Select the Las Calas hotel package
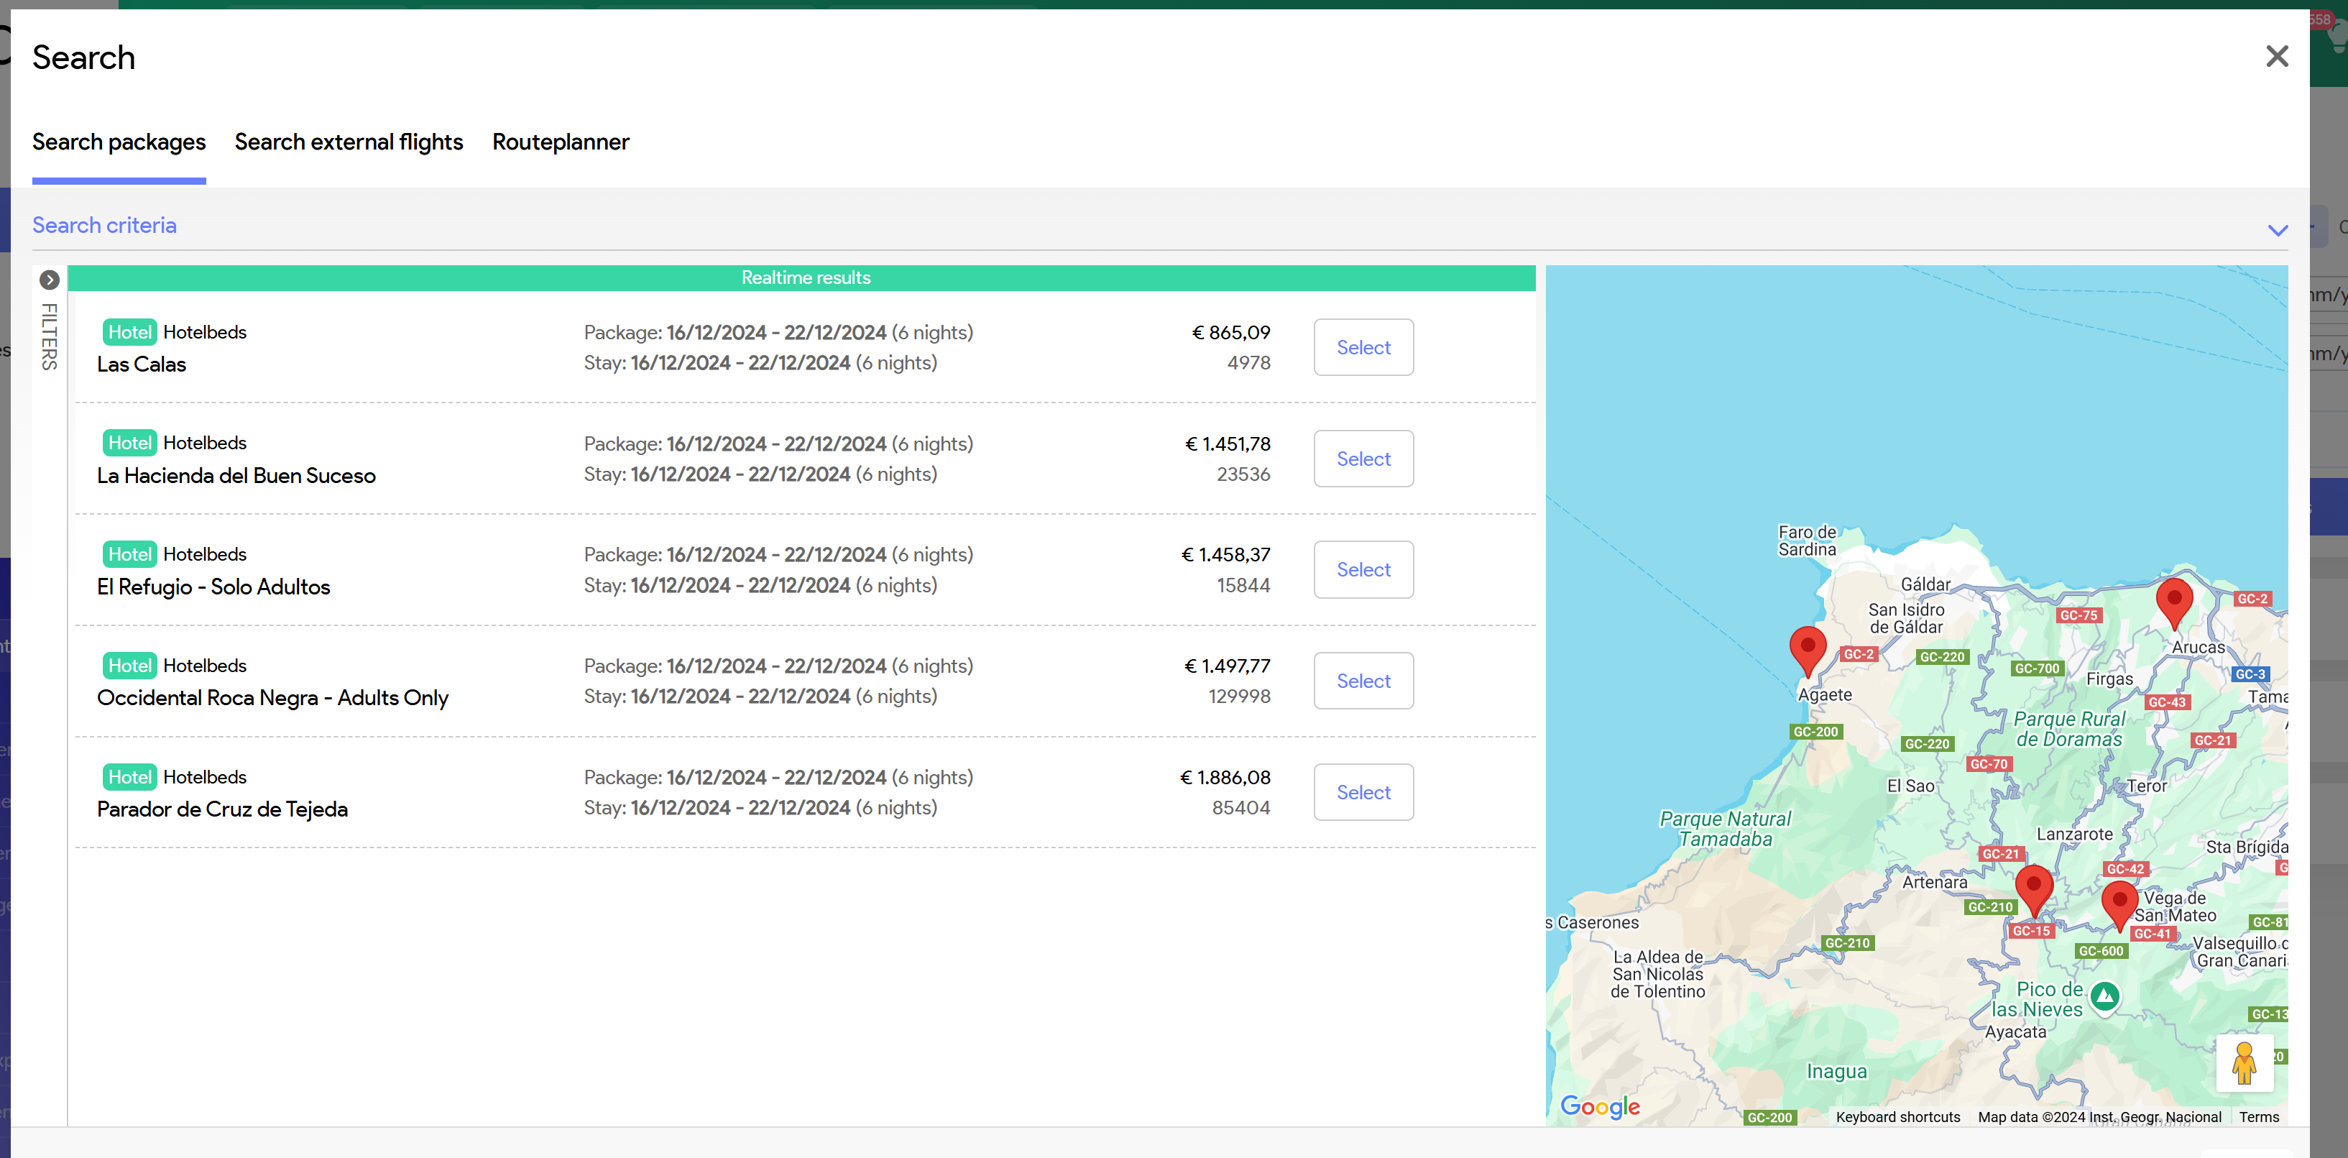Viewport: 2348px width, 1158px height. [x=1363, y=347]
